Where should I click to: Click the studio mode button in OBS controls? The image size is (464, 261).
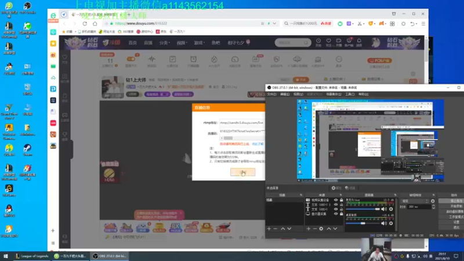tap(451, 217)
